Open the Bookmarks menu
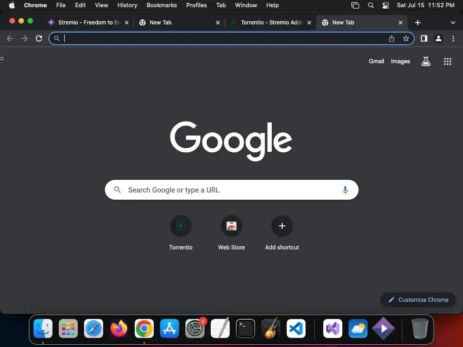Viewport: 463px width, 347px height. coord(161,5)
